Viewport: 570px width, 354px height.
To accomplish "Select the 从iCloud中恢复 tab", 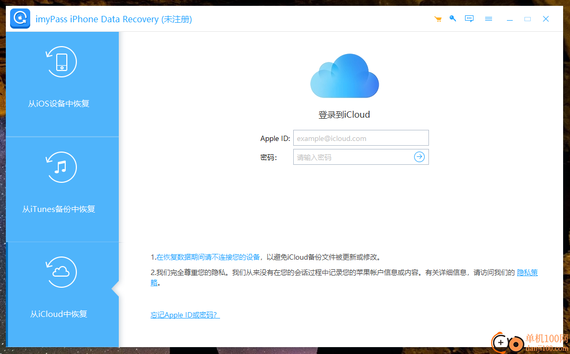I will (62, 295).
